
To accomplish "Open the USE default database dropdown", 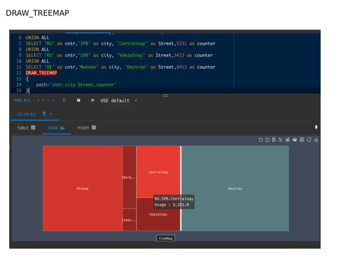I will click(x=119, y=100).
